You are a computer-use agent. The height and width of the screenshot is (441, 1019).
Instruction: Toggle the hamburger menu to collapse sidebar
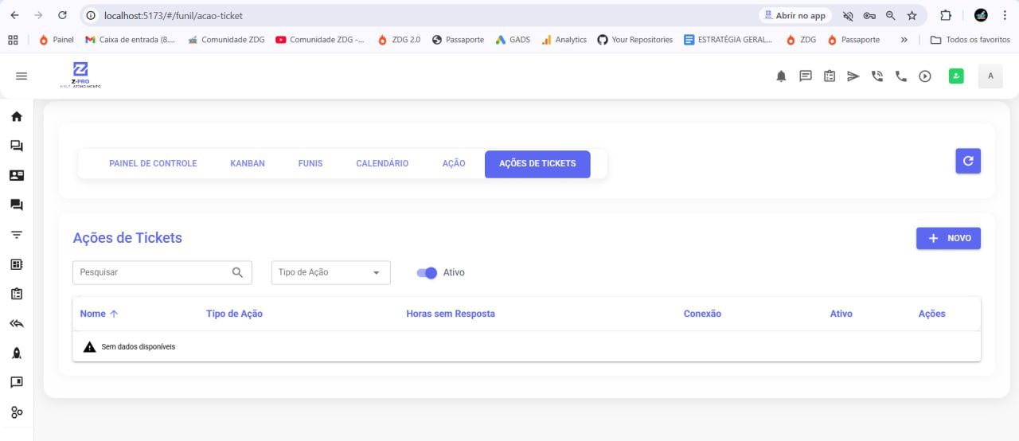point(21,76)
